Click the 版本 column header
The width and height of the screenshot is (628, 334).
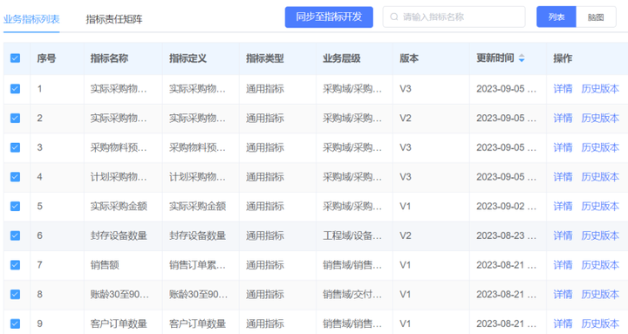[409, 58]
